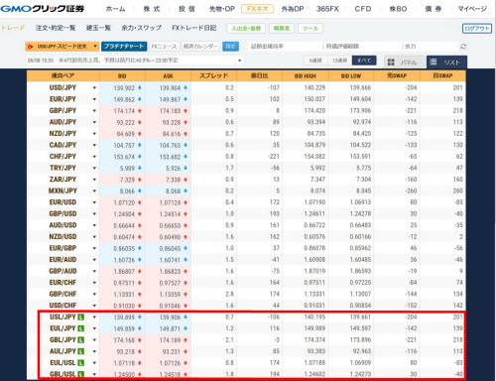Open the 株式 top menu
Screen dimensions: 496x381
point(152,9)
